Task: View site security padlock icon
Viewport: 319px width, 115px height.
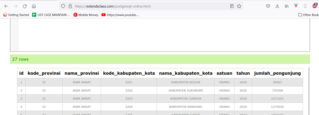Action: (x=71, y=6)
